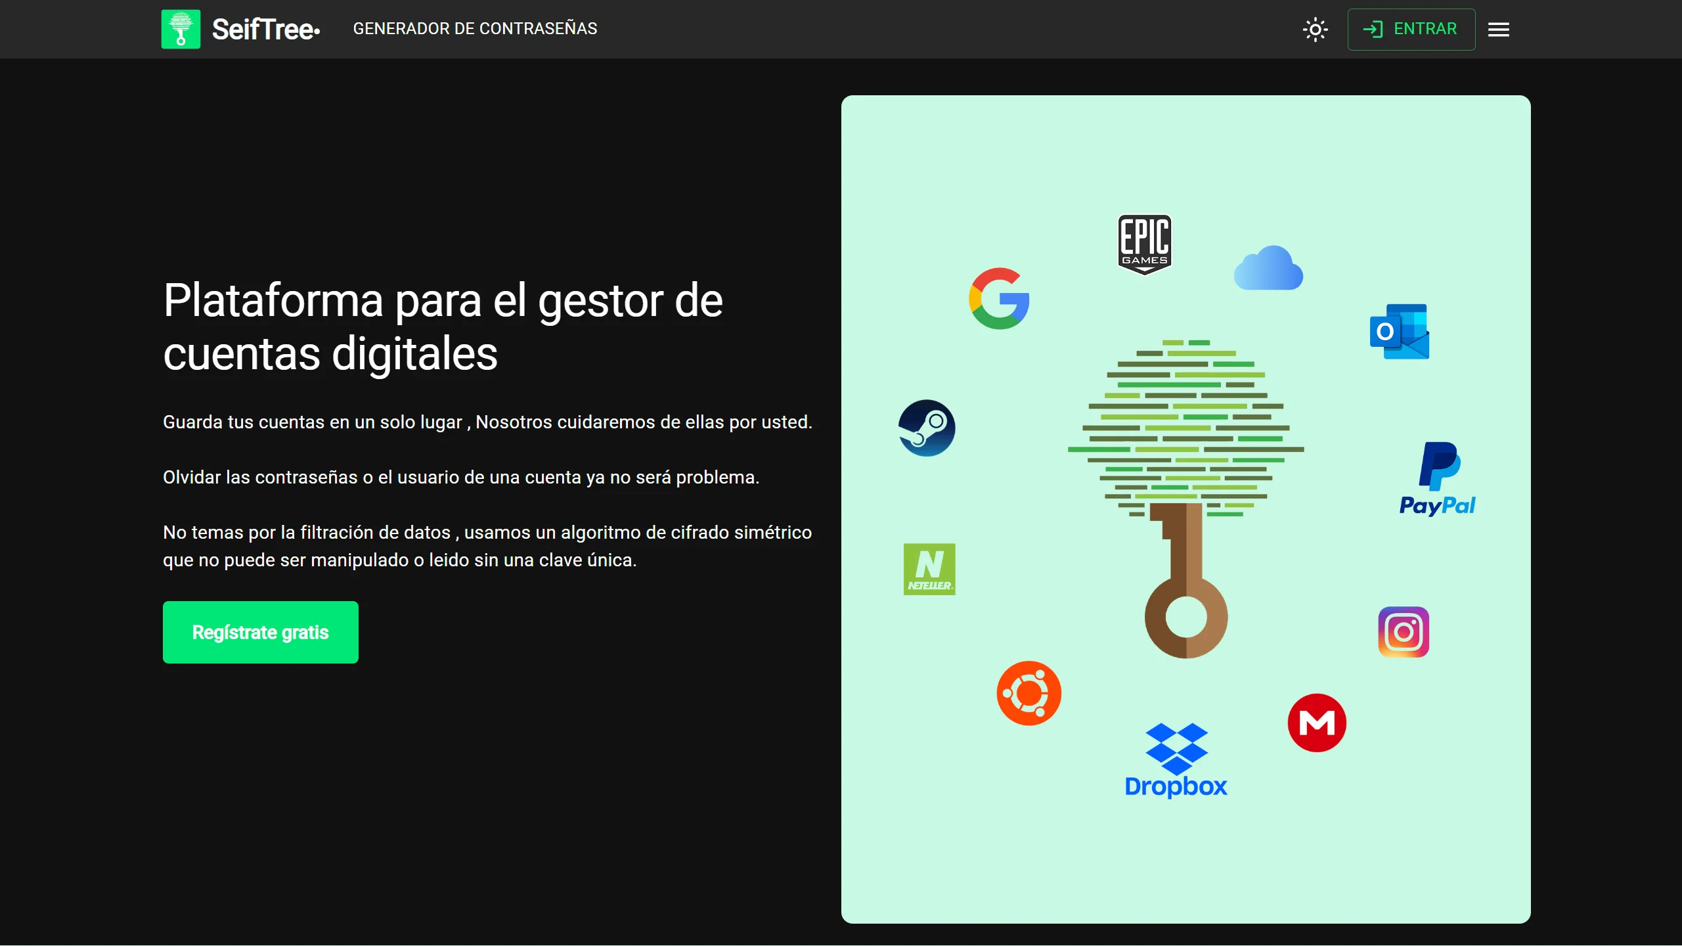1682x946 pixels.
Task: Click the Instagram icon
Action: click(x=1404, y=632)
